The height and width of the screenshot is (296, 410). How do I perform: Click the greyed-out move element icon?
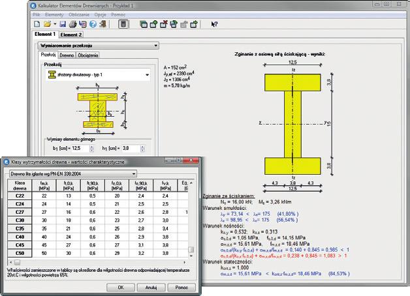[184, 25]
